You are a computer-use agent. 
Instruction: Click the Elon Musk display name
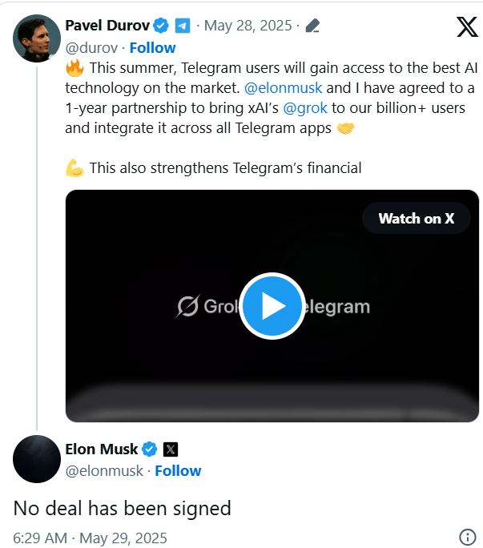(x=102, y=449)
